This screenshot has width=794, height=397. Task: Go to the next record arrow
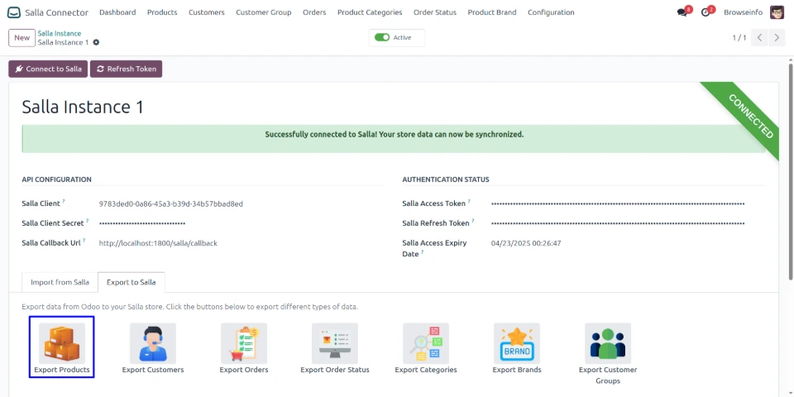point(777,37)
